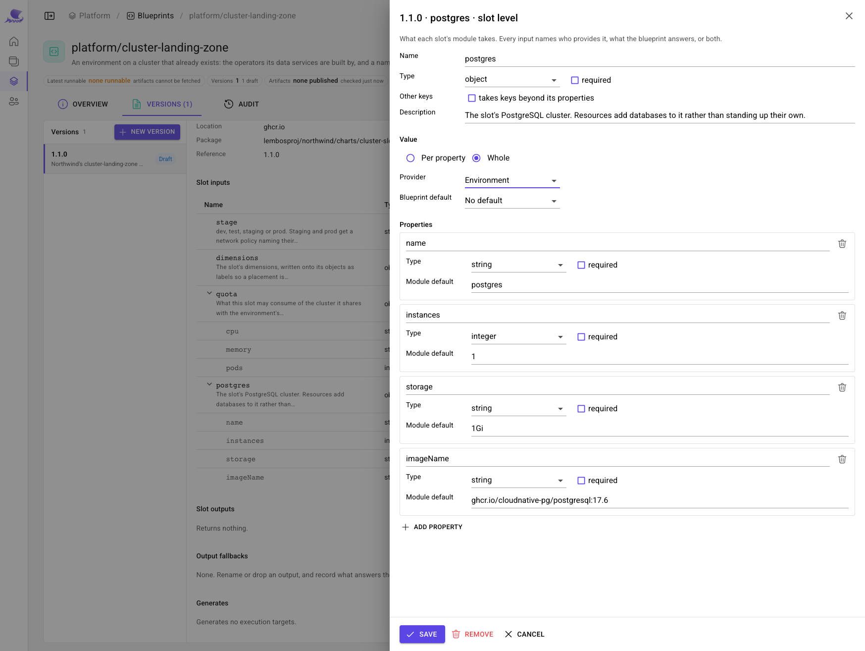This screenshot has width=865, height=651.
Task: Toggle required for the imageName property
Action: (581, 481)
